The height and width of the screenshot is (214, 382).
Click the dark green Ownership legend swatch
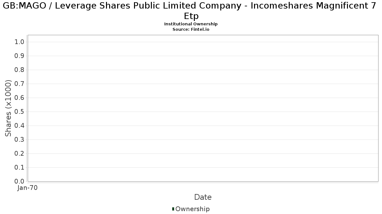pyautogui.click(x=173, y=209)
